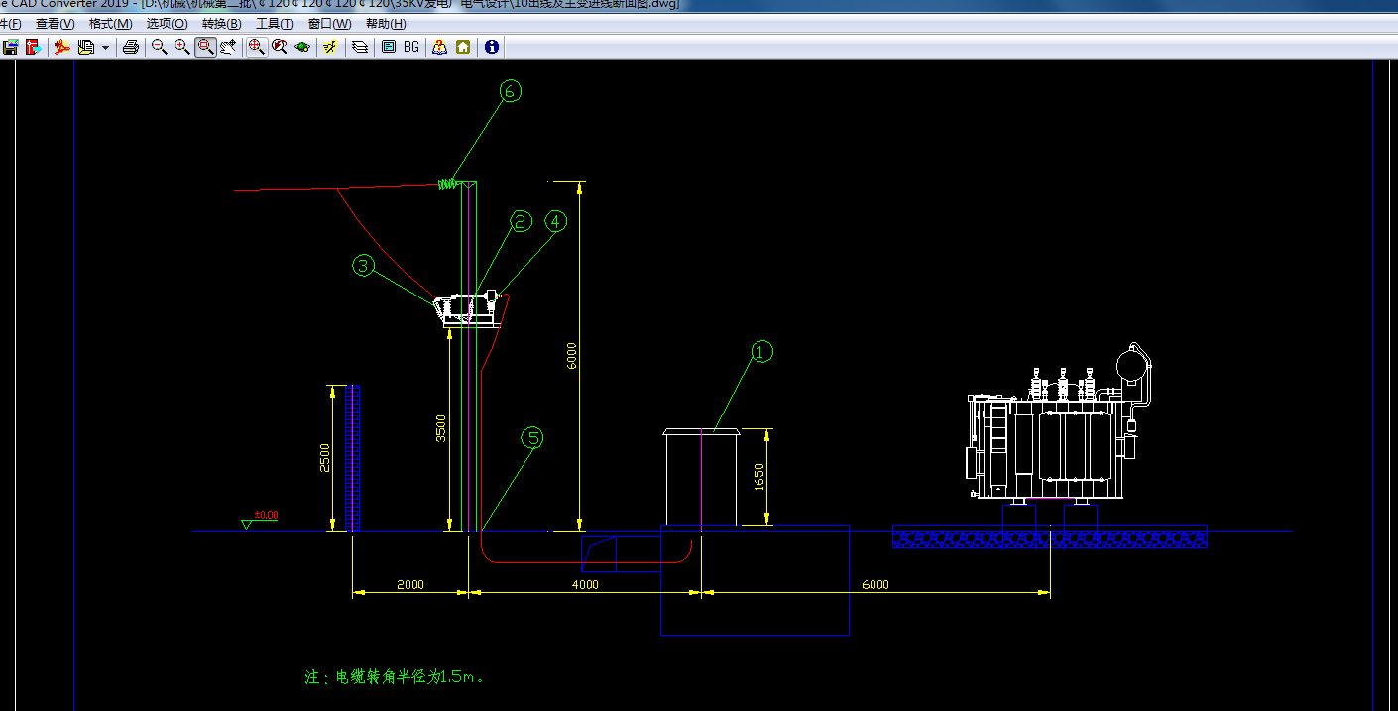Open the 查看(V) menu
1398x711 pixels.
[55, 23]
